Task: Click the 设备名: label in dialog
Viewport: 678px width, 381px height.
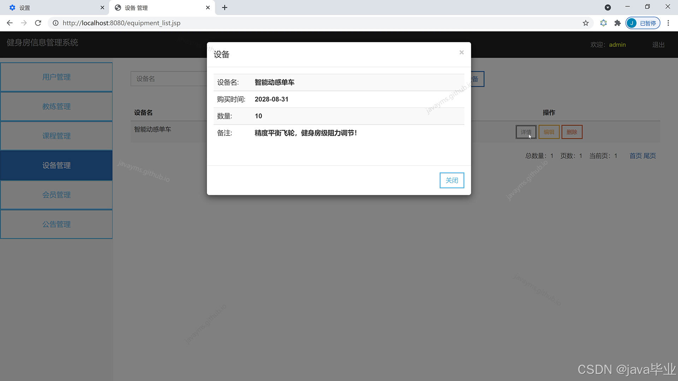Action: coord(228,82)
